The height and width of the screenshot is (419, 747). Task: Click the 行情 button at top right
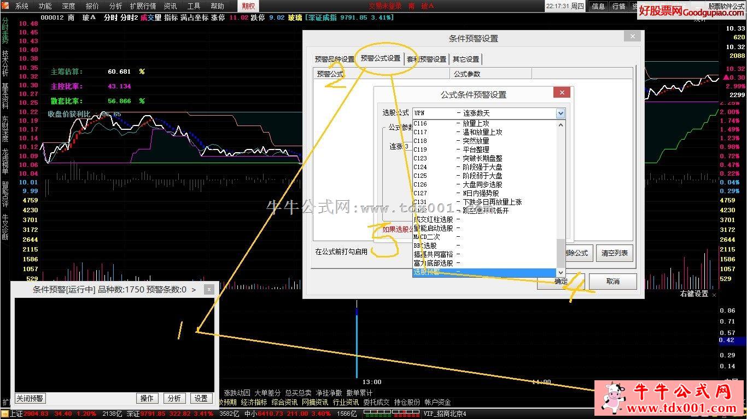618,6
